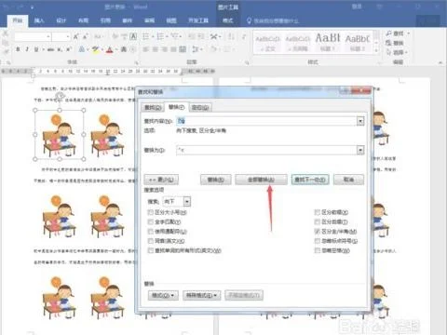Expand the Styles gallery More arrow
The height and width of the screenshot is (335, 447).
376,50
